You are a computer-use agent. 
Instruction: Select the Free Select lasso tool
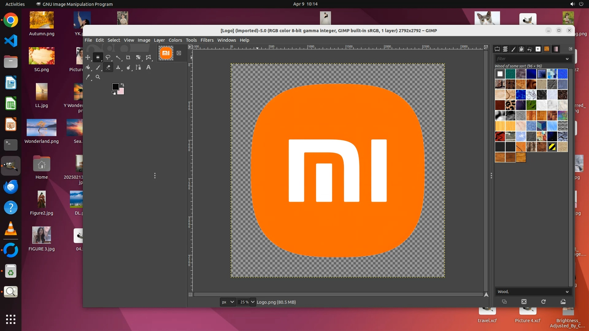[x=108, y=57]
